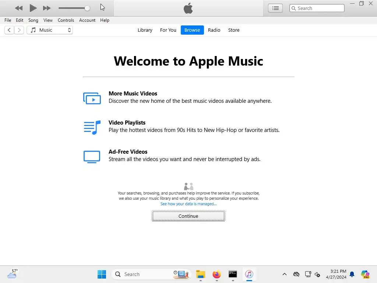The image size is (377, 283).
Task: Start playback with the Play button
Action: tap(33, 8)
